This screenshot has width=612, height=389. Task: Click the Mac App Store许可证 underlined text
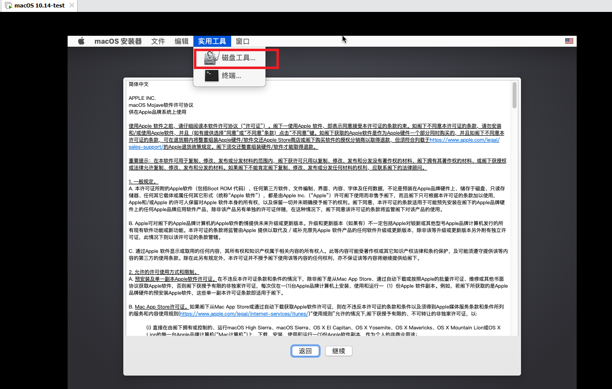tap(162, 307)
